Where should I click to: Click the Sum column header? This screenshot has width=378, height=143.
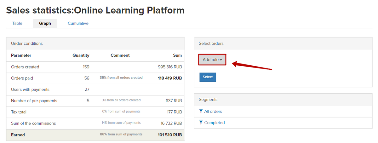tap(177, 55)
